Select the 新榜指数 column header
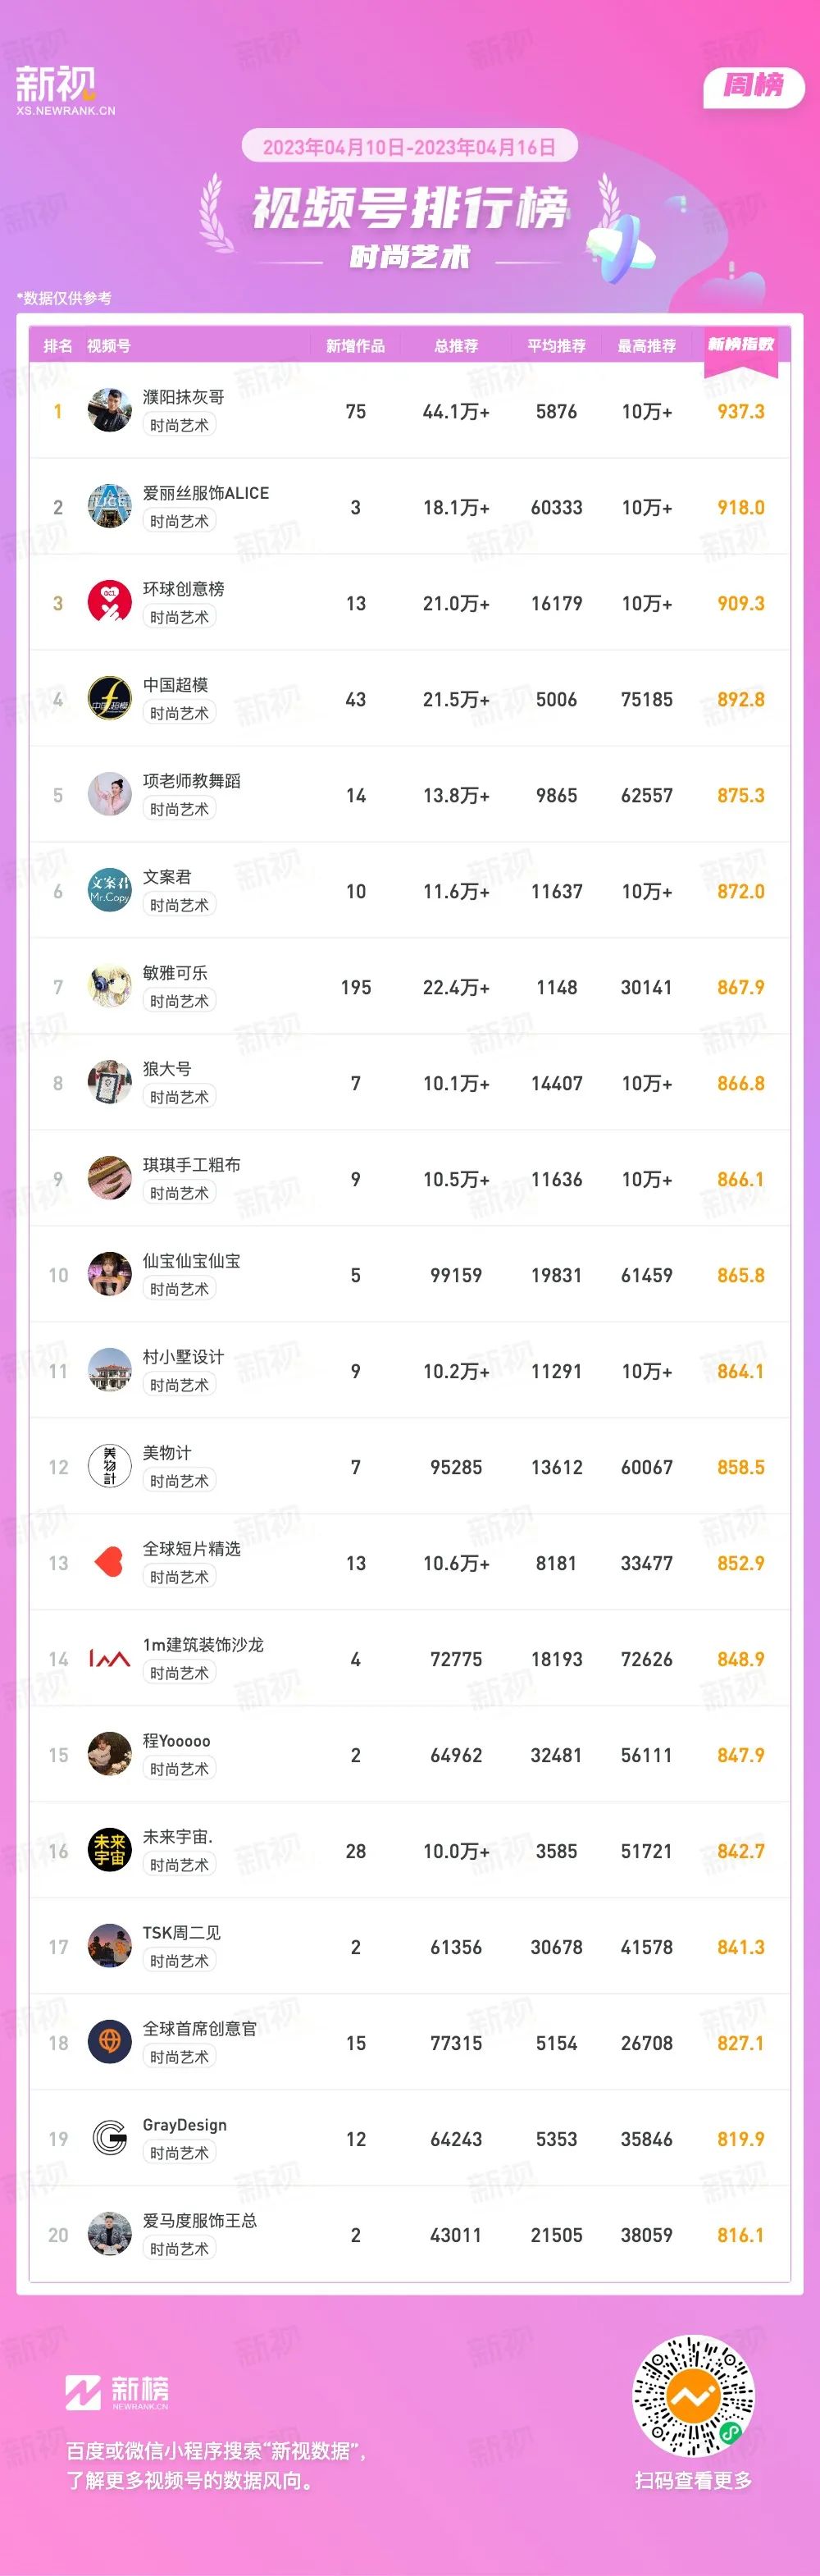The width and height of the screenshot is (820, 2576). point(741,345)
